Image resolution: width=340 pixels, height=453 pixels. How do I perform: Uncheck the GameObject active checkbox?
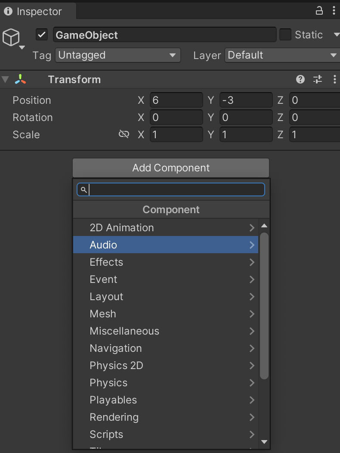(42, 35)
